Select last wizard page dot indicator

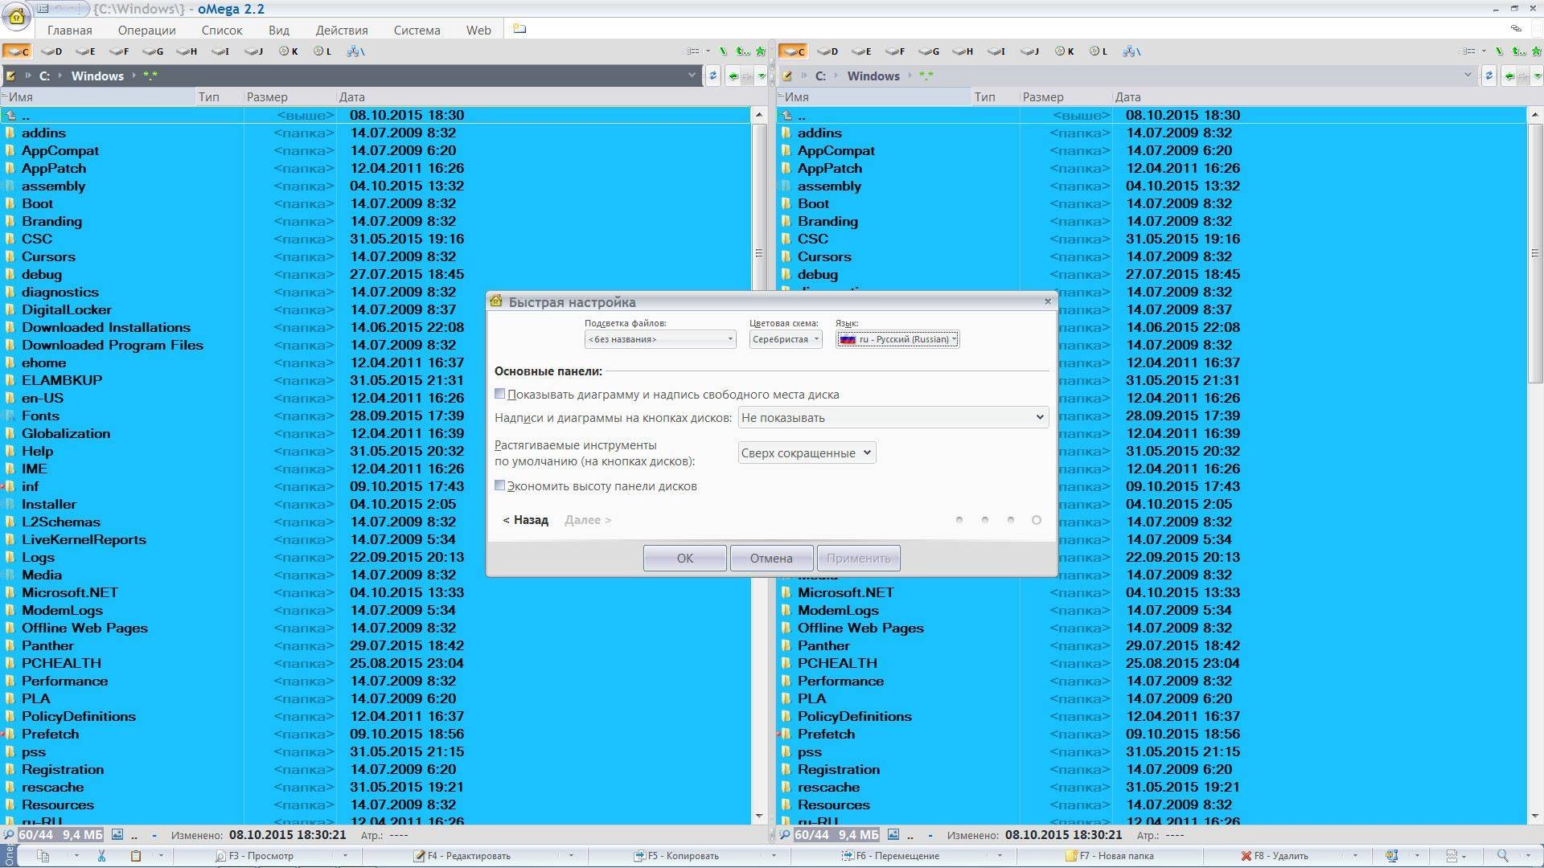[1037, 520]
